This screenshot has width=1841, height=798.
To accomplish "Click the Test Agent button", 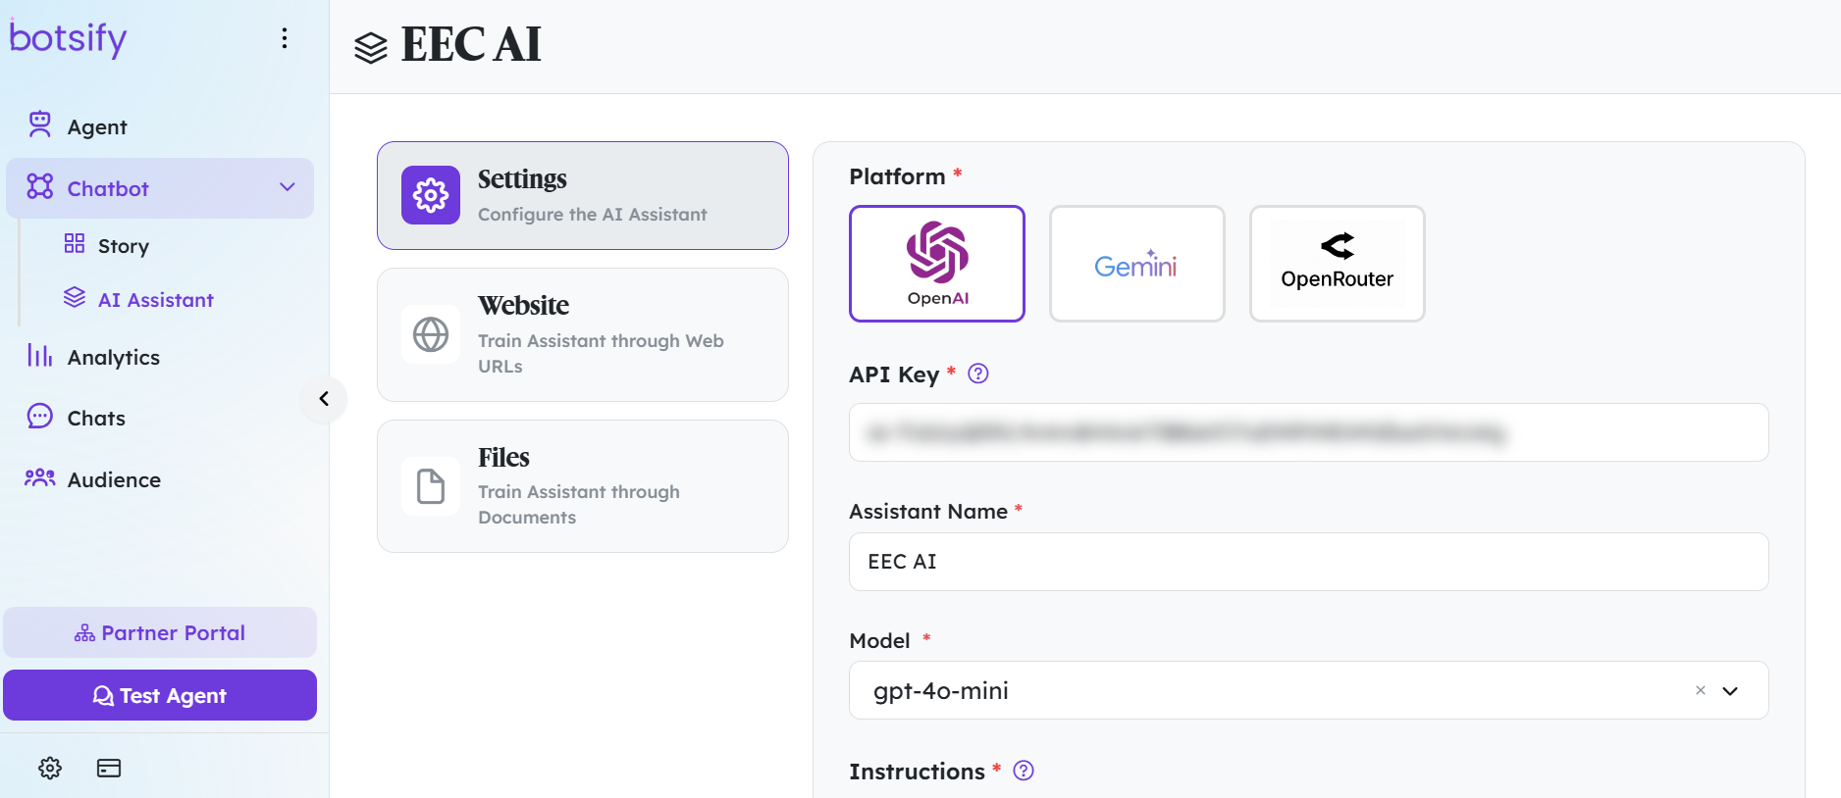I will [x=160, y=695].
